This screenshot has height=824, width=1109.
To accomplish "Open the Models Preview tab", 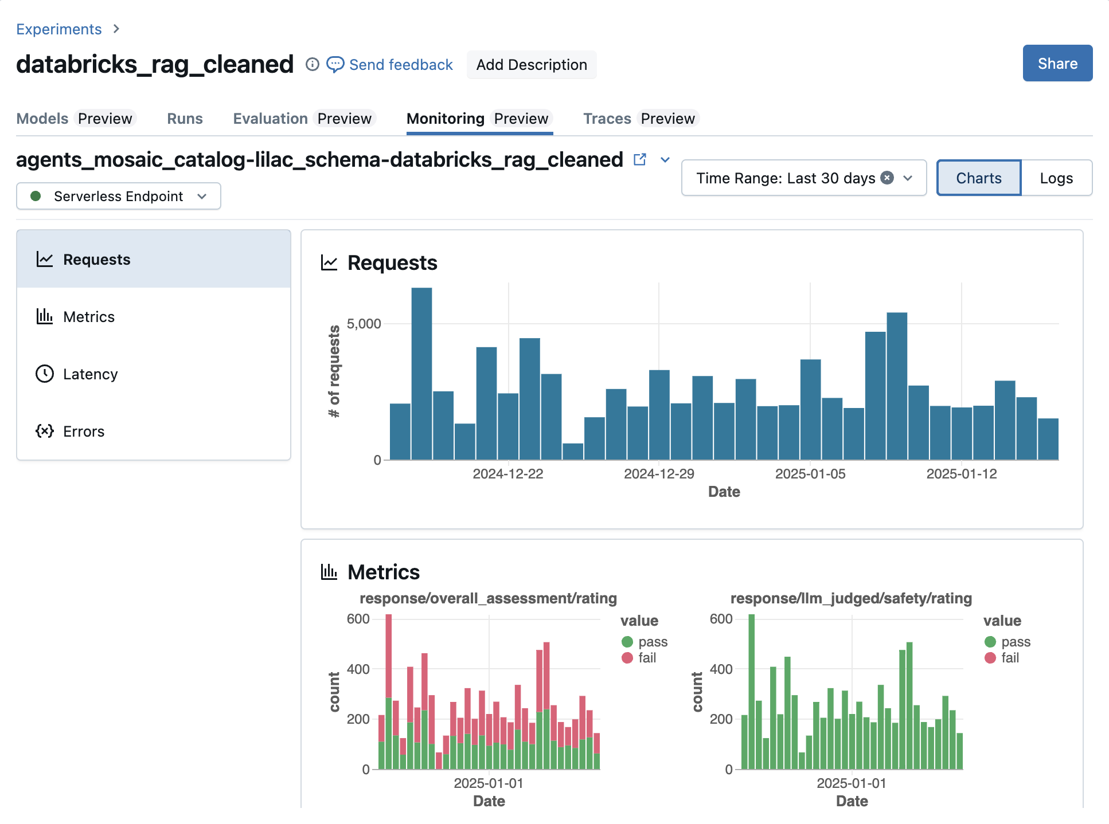I will [76, 119].
